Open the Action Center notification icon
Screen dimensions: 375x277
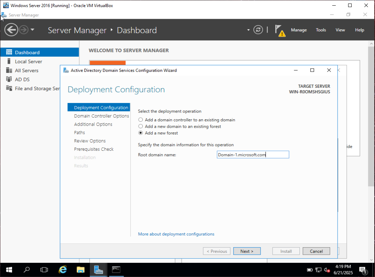363,271
